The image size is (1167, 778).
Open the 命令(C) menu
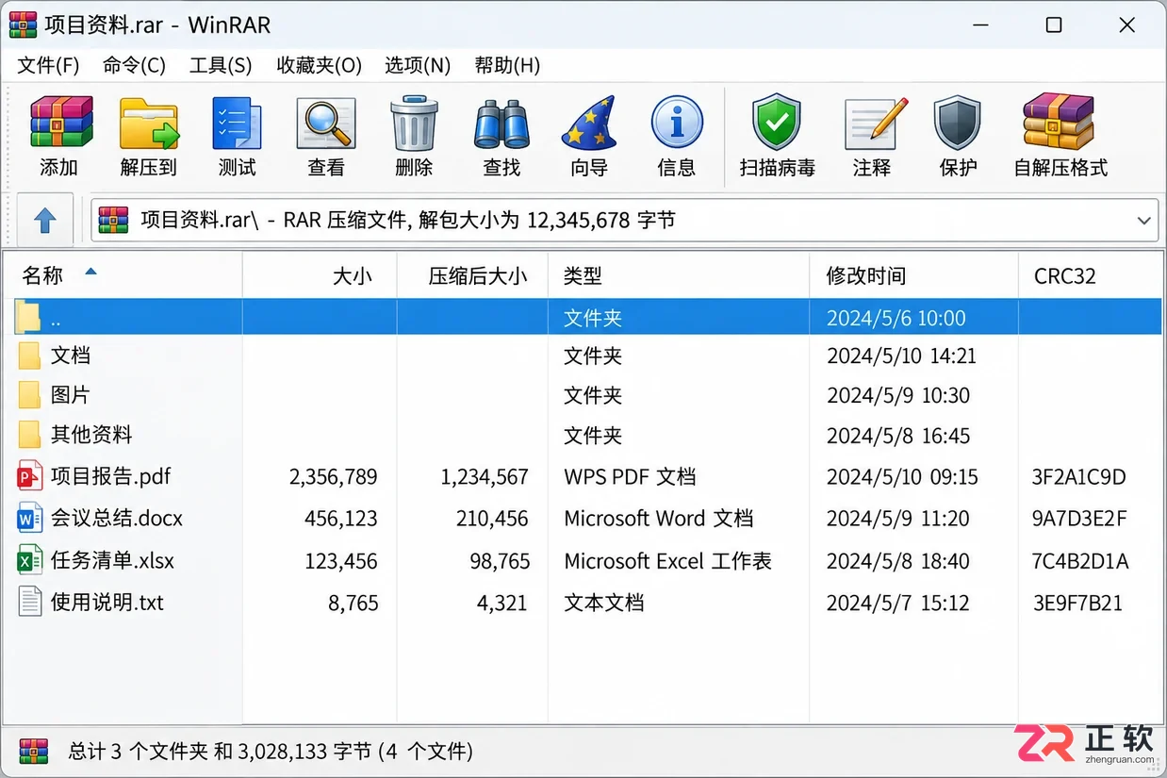pos(134,65)
